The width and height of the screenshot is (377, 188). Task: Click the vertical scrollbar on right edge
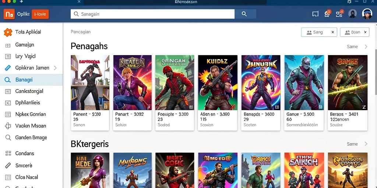coord(376,72)
